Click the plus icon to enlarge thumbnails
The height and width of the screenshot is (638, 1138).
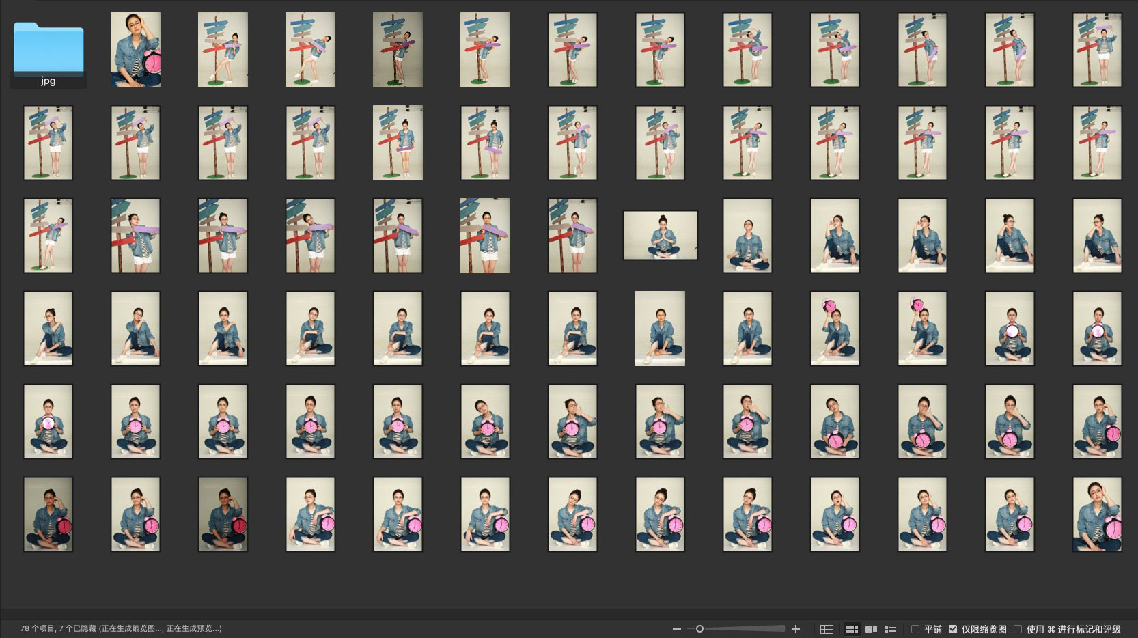[795, 629]
